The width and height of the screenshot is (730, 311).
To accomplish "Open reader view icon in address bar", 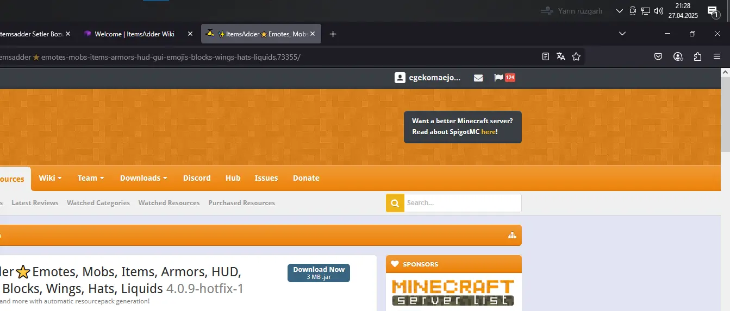I will click(x=546, y=56).
